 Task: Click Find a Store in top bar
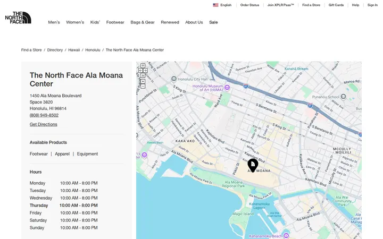coord(311,5)
